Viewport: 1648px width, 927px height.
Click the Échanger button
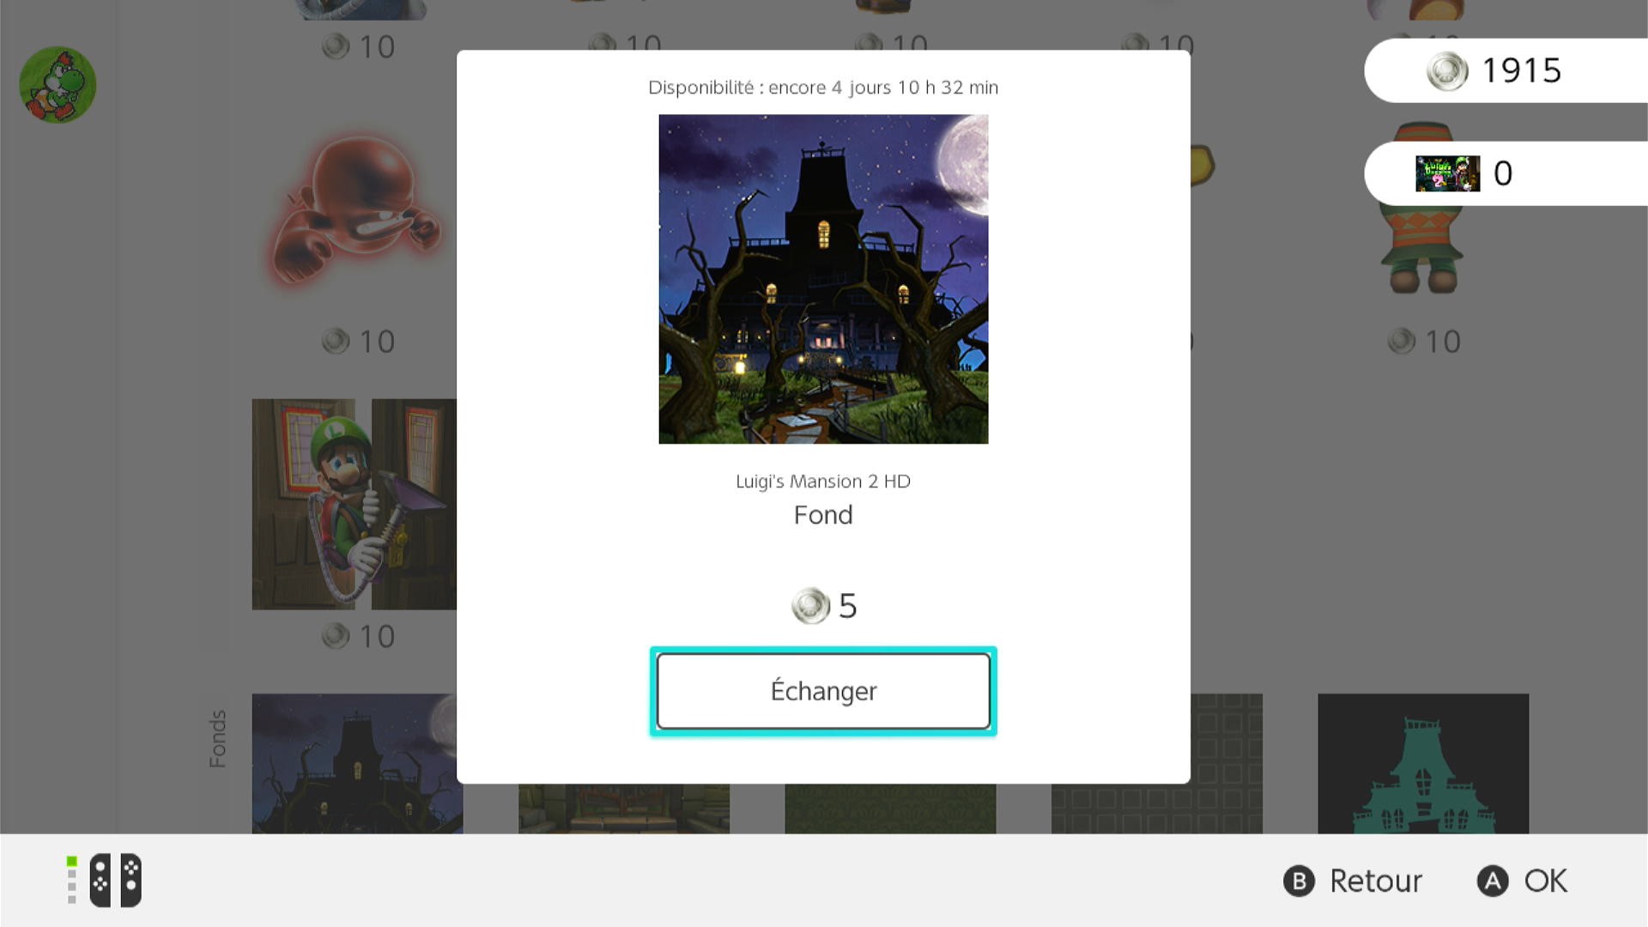pyautogui.click(x=823, y=691)
